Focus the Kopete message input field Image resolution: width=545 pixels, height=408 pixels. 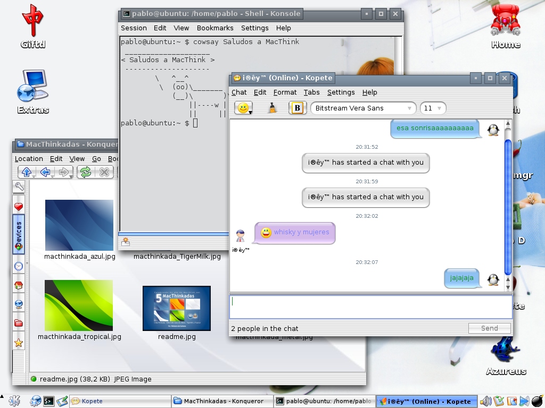click(x=370, y=307)
